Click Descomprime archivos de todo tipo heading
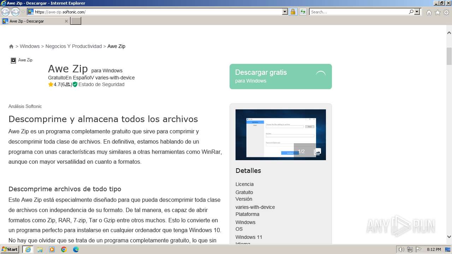The width and height of the screenshot is (452, 254). coord(65,189)
